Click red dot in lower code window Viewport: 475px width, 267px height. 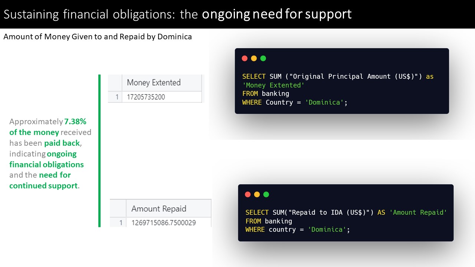[x=248, y=194]
